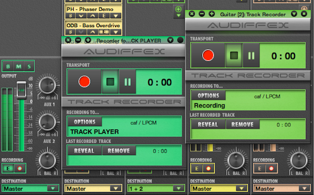
Task: Move PH - Phaser Demo down in chain
Action: coord(81,16)
